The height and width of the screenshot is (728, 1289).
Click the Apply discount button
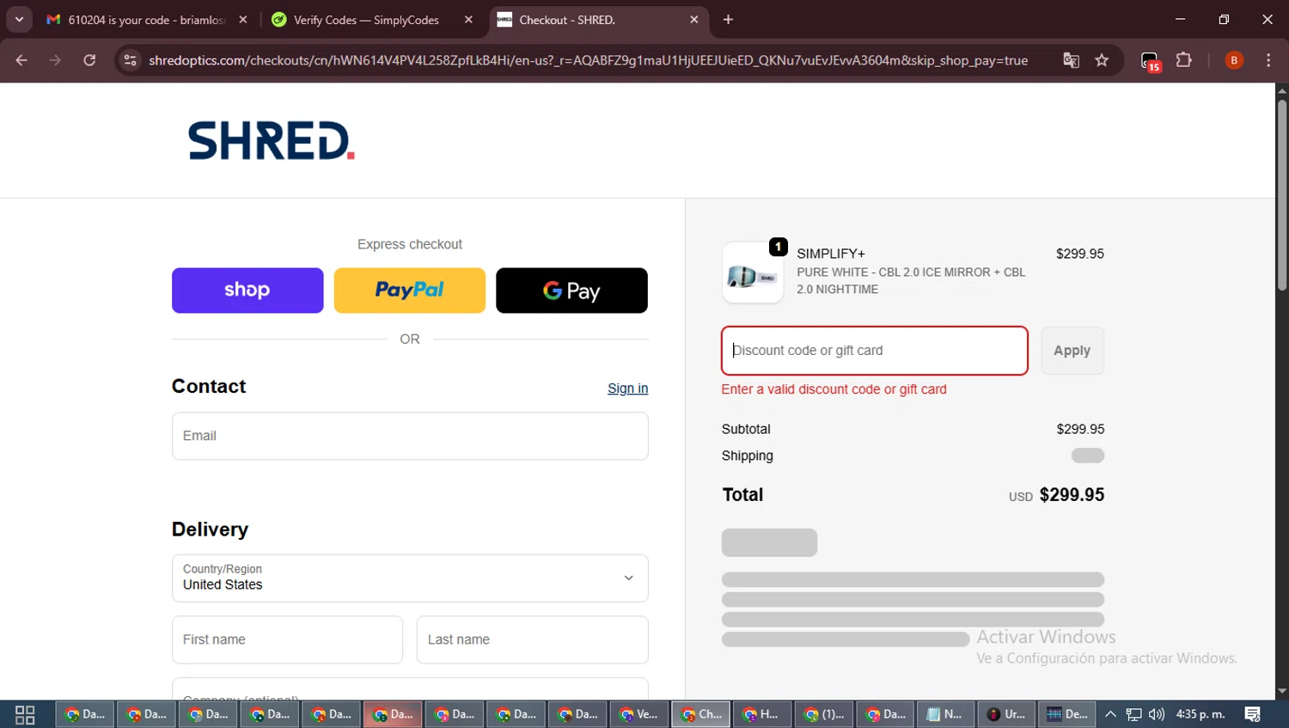click(1072, 351)
